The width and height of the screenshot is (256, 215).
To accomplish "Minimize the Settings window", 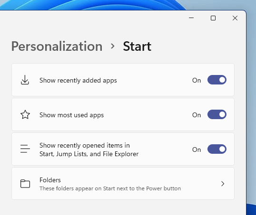I will coord(191,18).
